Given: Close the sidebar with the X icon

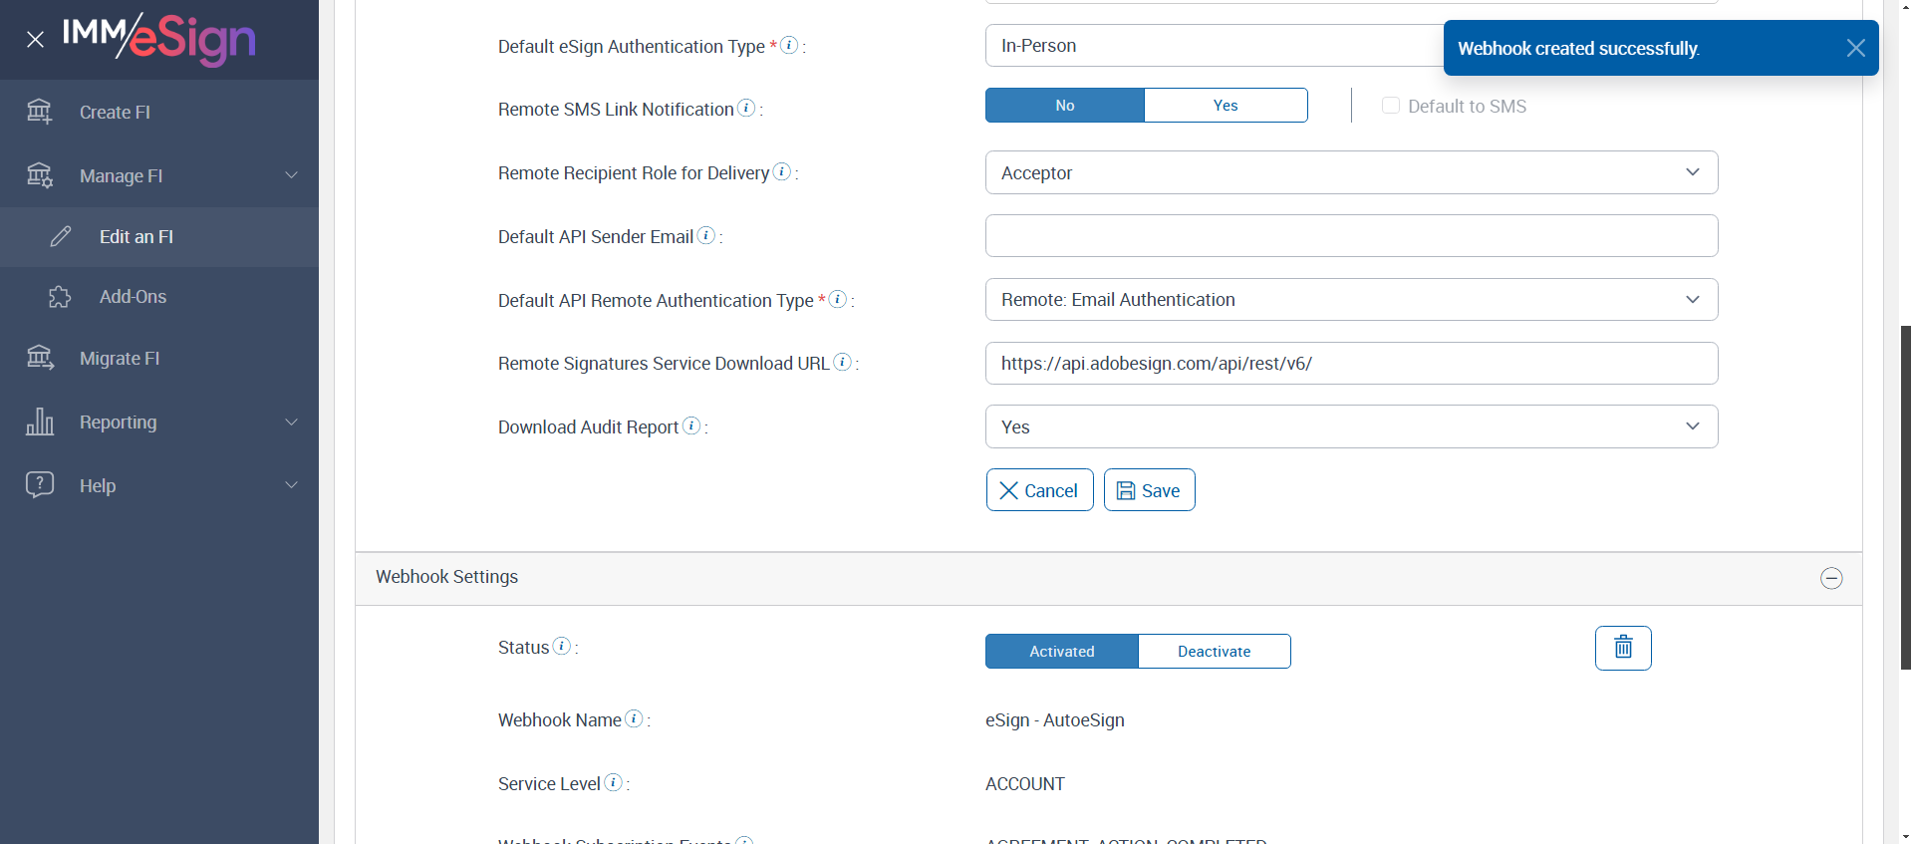Looking at the screenshot, I should pyautogui.click(x=36, y=40).
